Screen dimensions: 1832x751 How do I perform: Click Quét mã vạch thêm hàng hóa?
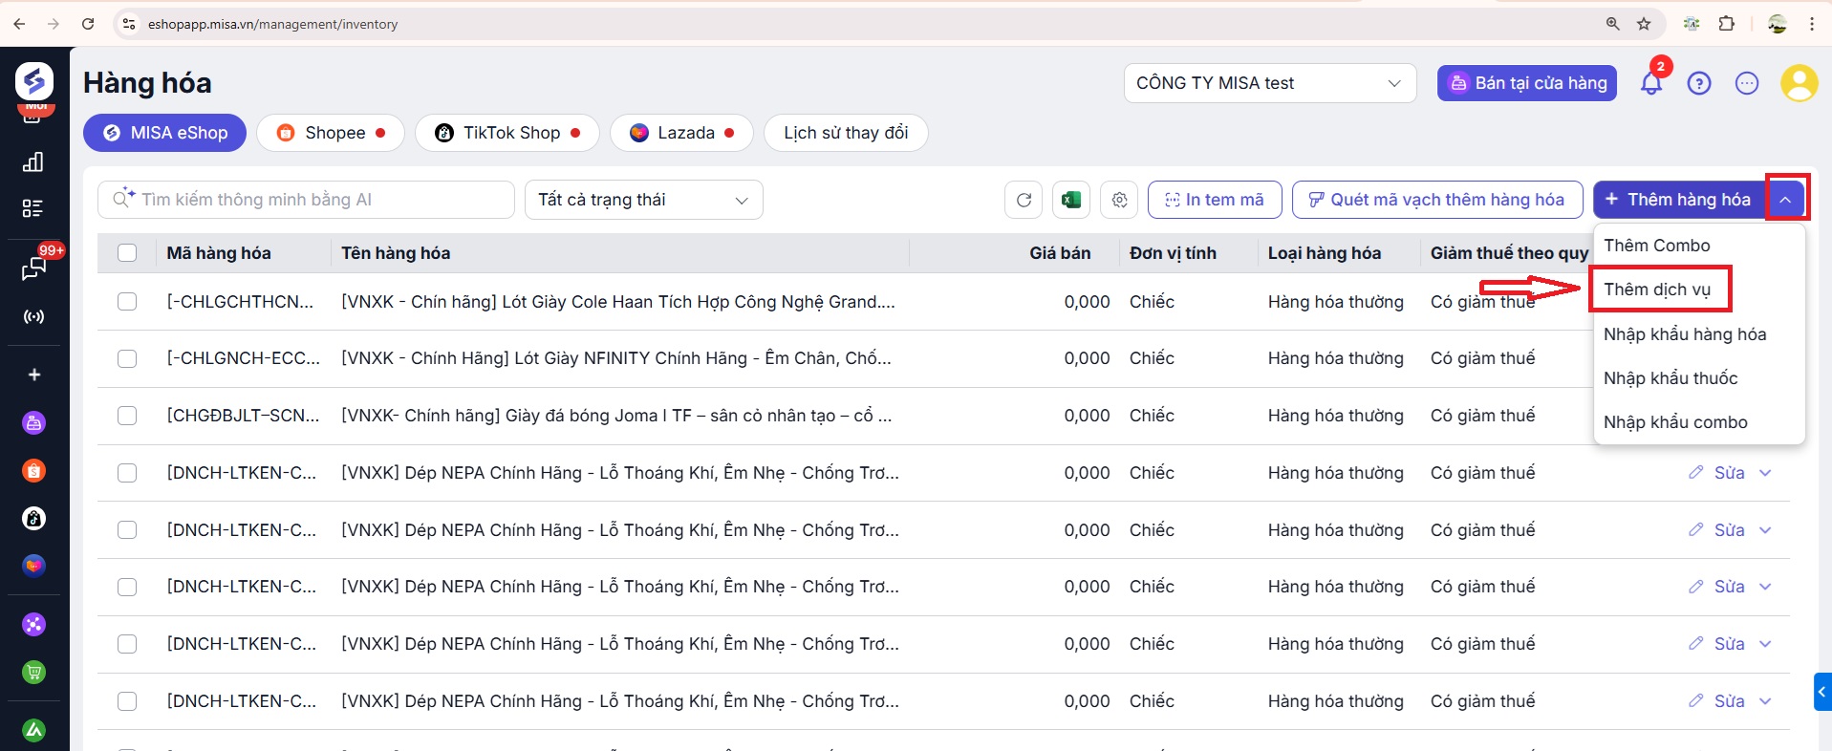coord(1436,200)
